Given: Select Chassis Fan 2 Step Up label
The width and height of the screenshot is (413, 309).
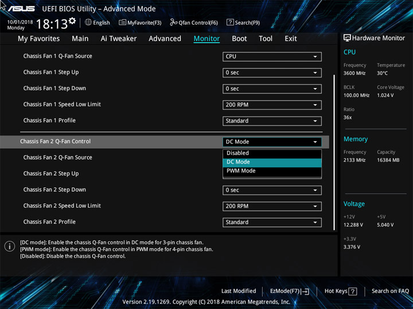Looking at the screenshot, I should [x=51, y=174].
